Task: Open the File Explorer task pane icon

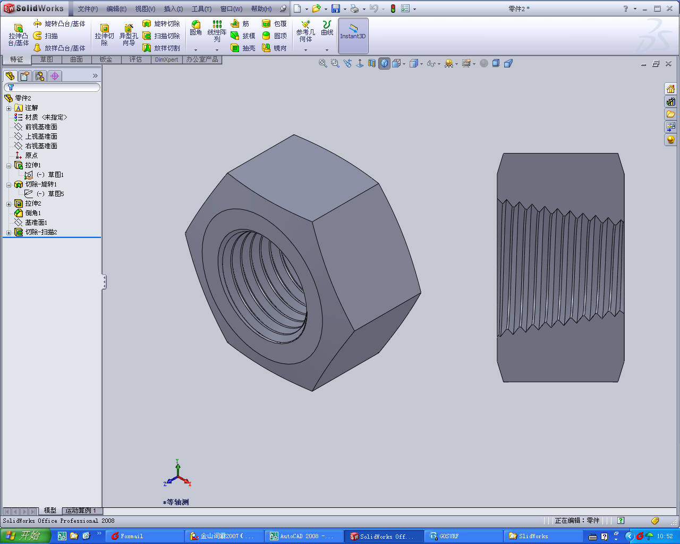Action: 670,114
